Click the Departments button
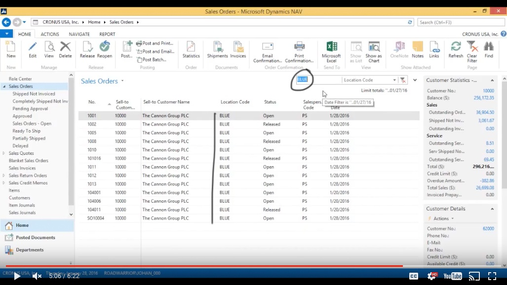 click(37, 250)
